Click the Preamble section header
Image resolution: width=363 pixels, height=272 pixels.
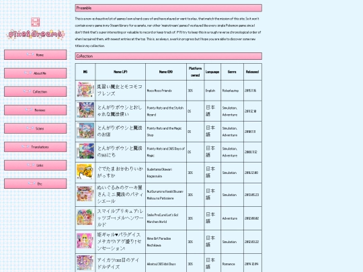pos(169,8)
